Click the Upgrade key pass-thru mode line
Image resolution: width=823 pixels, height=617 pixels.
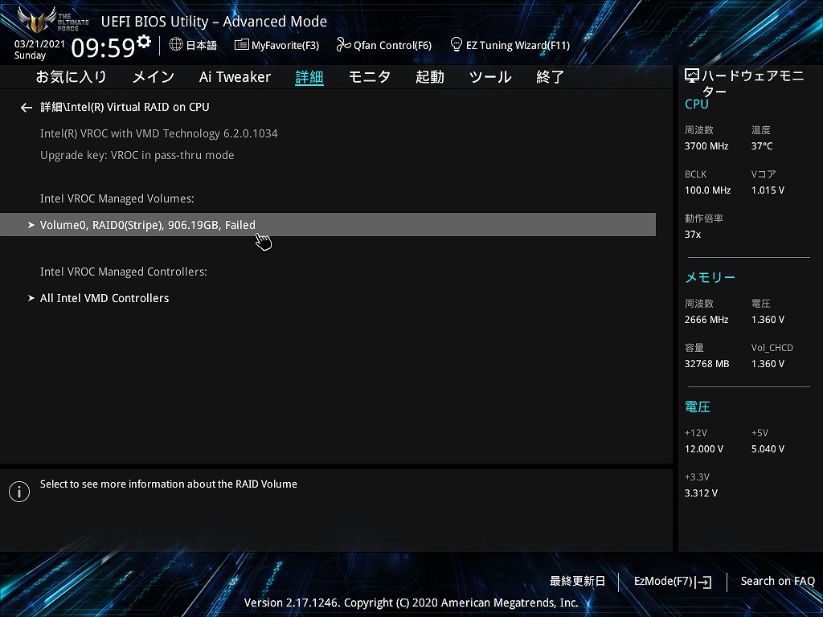click(137, 155)
